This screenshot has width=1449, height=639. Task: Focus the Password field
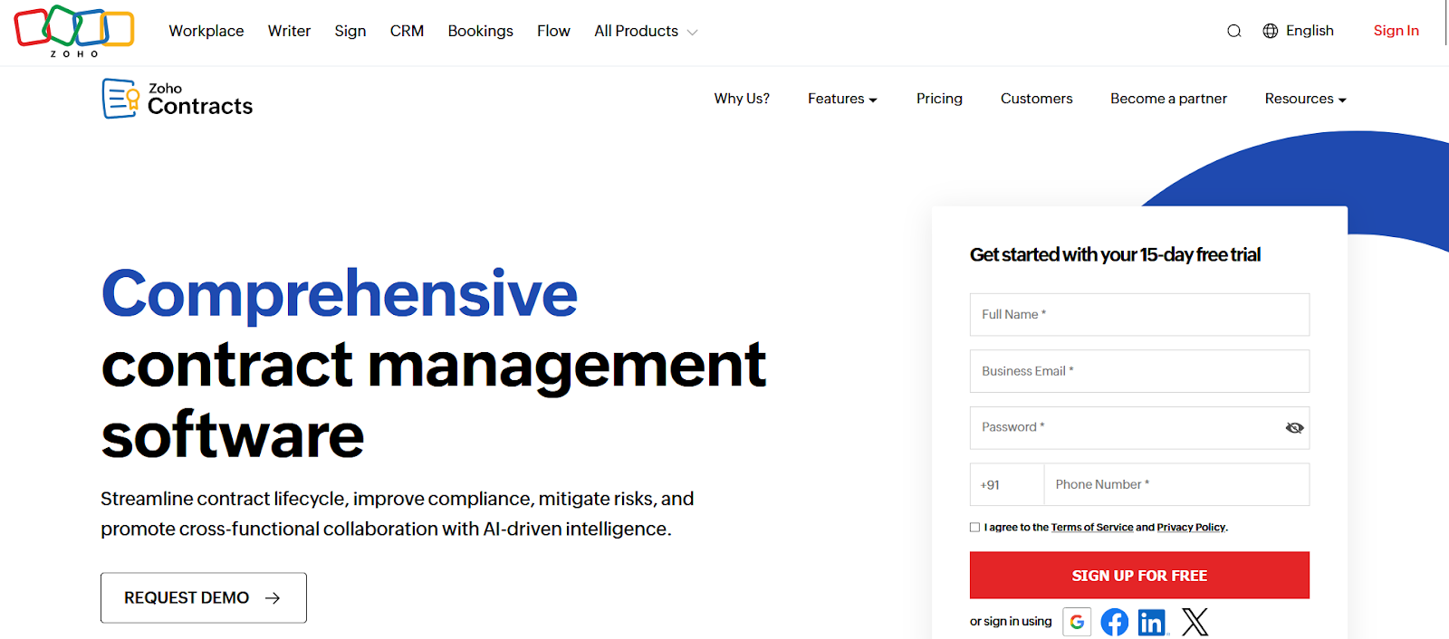pyautogui.click(x=1139, y=428)
